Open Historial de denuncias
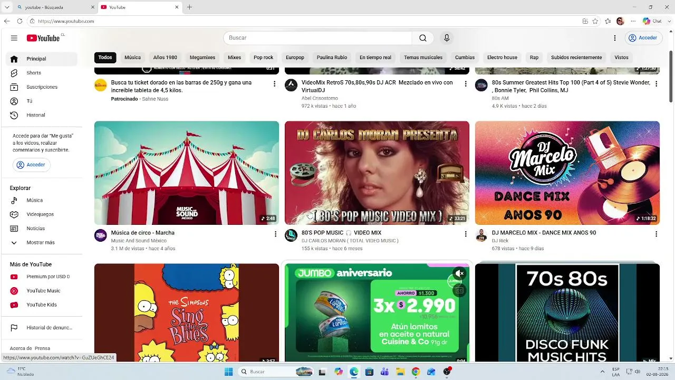This screenshot has width=675, height=380. pyautogui.click(x=42, y=328)
